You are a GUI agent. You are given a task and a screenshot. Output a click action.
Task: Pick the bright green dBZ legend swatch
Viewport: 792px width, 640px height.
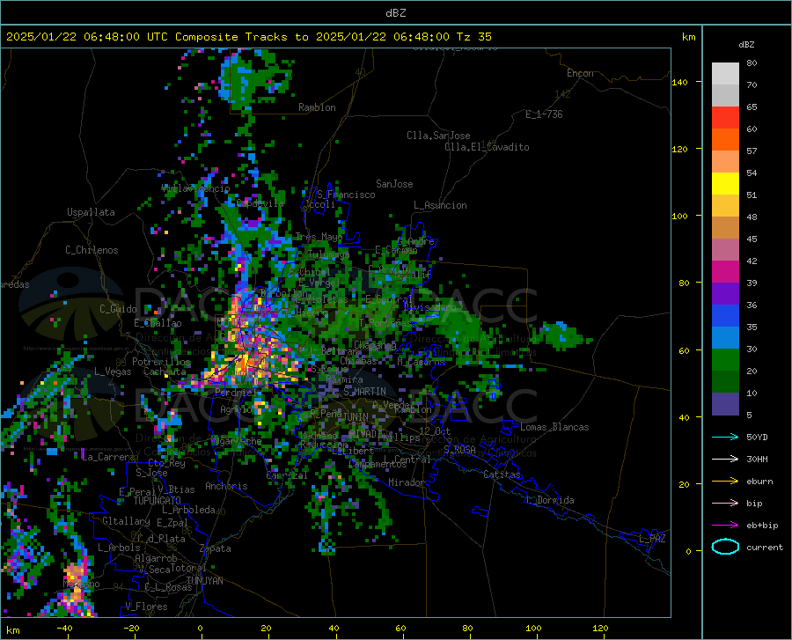(x=725, y=360)
